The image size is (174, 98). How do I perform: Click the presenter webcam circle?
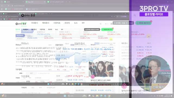[153, 73]
